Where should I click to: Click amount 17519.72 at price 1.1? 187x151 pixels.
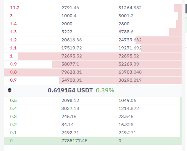tap(71, 48)
